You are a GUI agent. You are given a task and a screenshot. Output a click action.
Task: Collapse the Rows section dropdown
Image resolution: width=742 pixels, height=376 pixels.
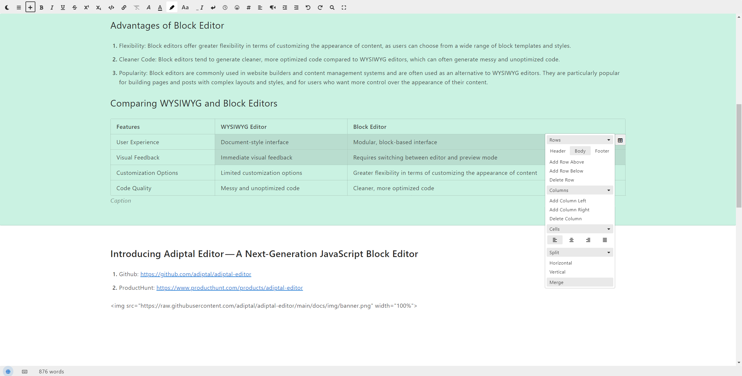[608, 140]
